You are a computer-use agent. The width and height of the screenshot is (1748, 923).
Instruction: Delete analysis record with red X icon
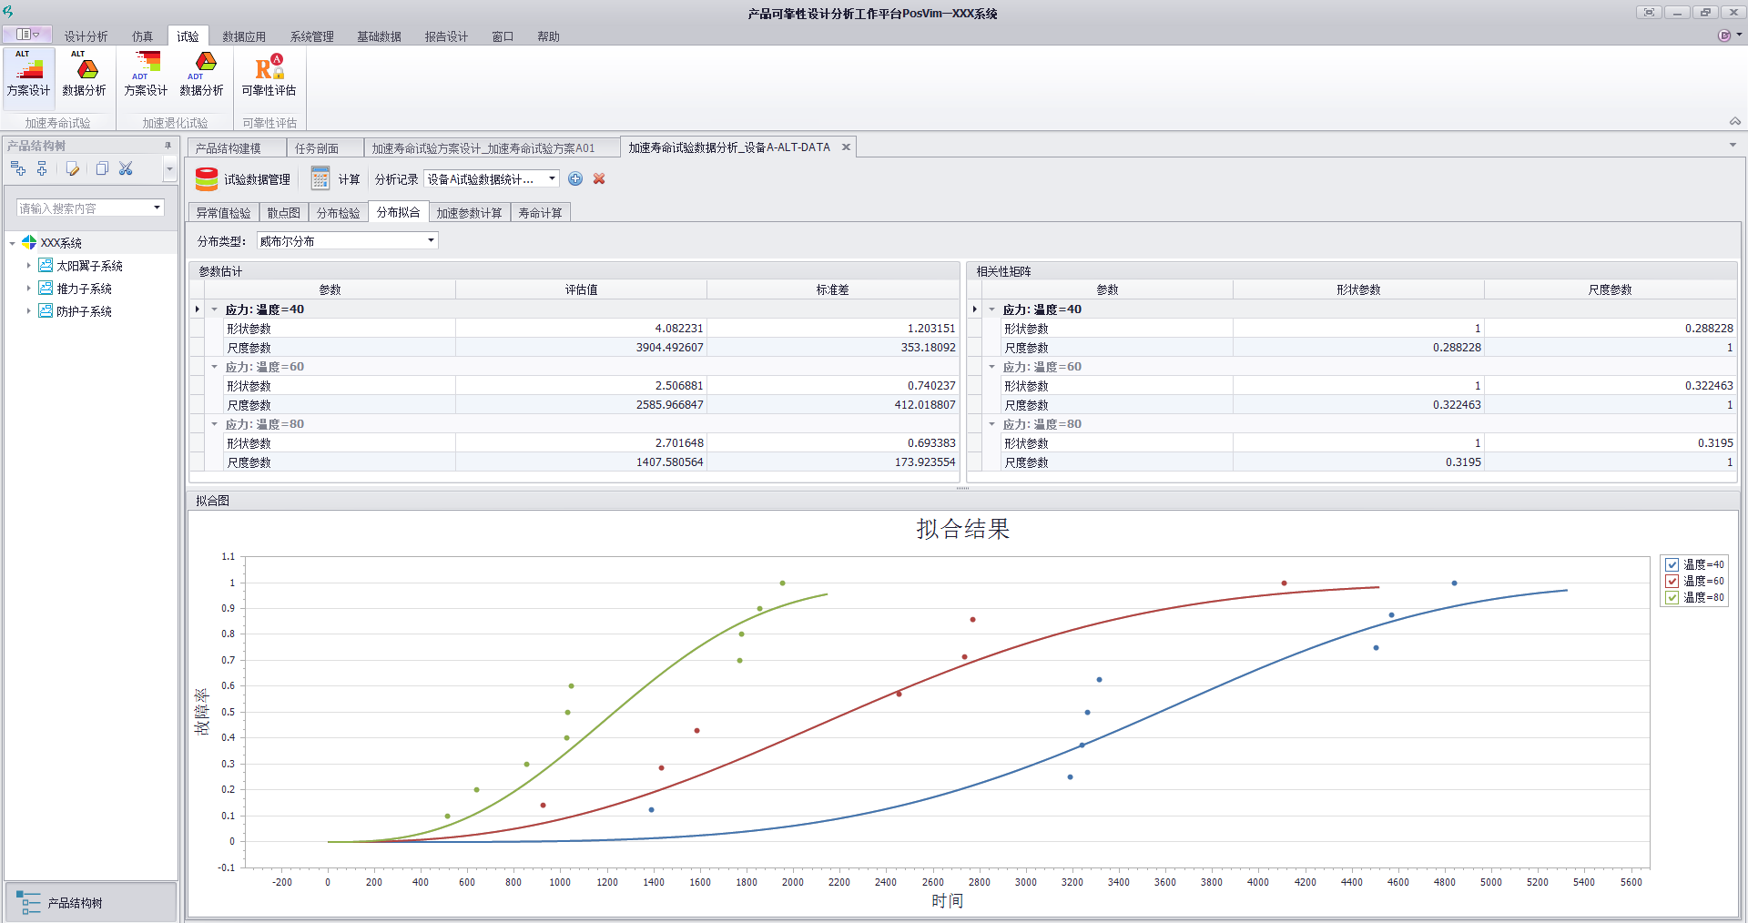pyautogui.click(x=599, y=179)
